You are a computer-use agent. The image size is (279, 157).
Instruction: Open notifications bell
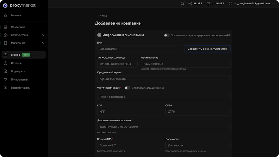[x=182, y=3]
